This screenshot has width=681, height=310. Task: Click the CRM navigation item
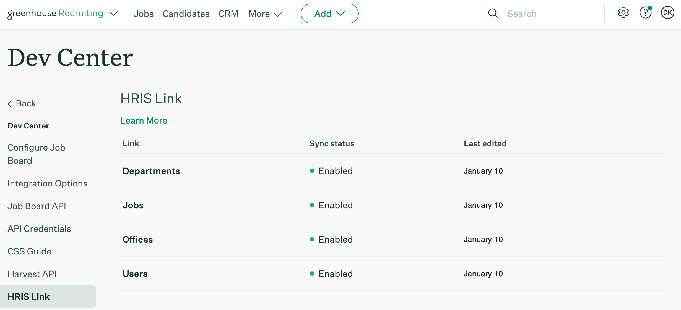pos(228,13)
